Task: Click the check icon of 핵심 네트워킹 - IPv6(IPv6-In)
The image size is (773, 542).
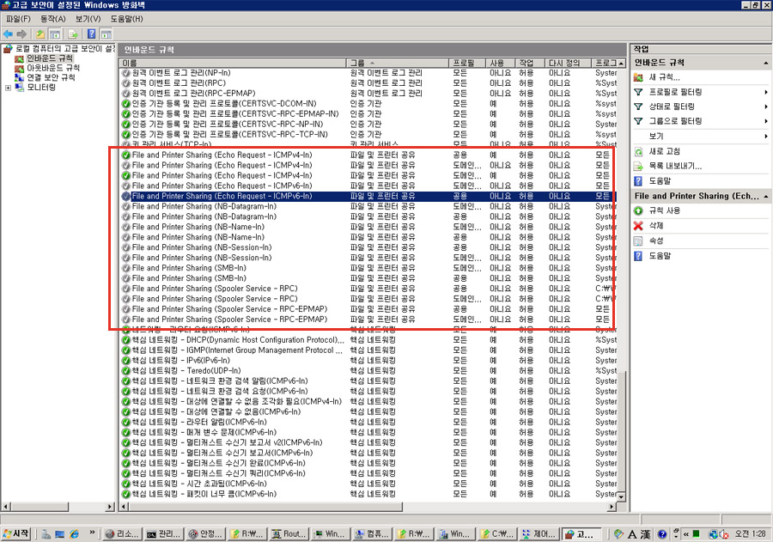Action: (126, 361)
